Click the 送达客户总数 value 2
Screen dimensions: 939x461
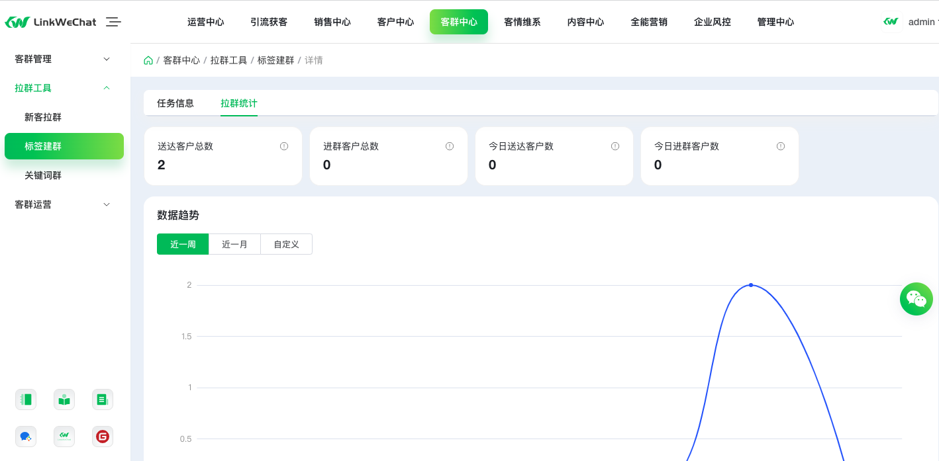pos(162,165)
